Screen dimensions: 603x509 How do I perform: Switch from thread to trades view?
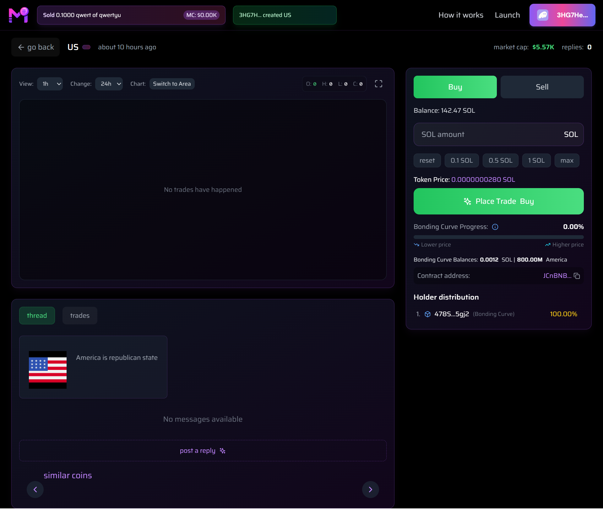pyautogui.click(x=80, y=315)
